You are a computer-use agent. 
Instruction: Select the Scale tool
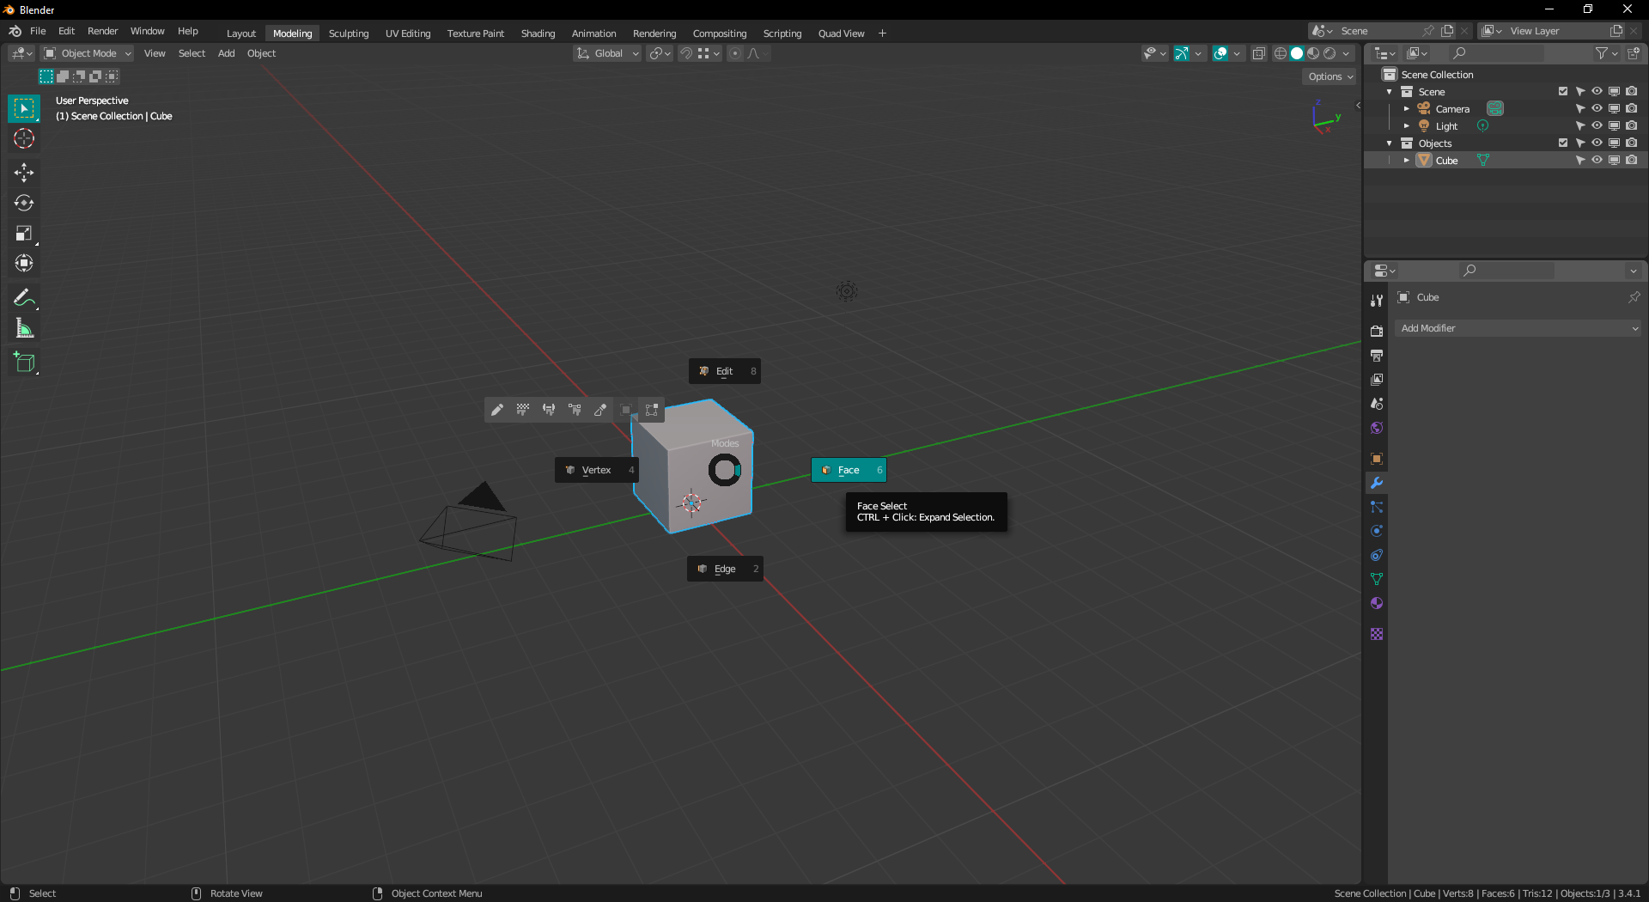23,233
